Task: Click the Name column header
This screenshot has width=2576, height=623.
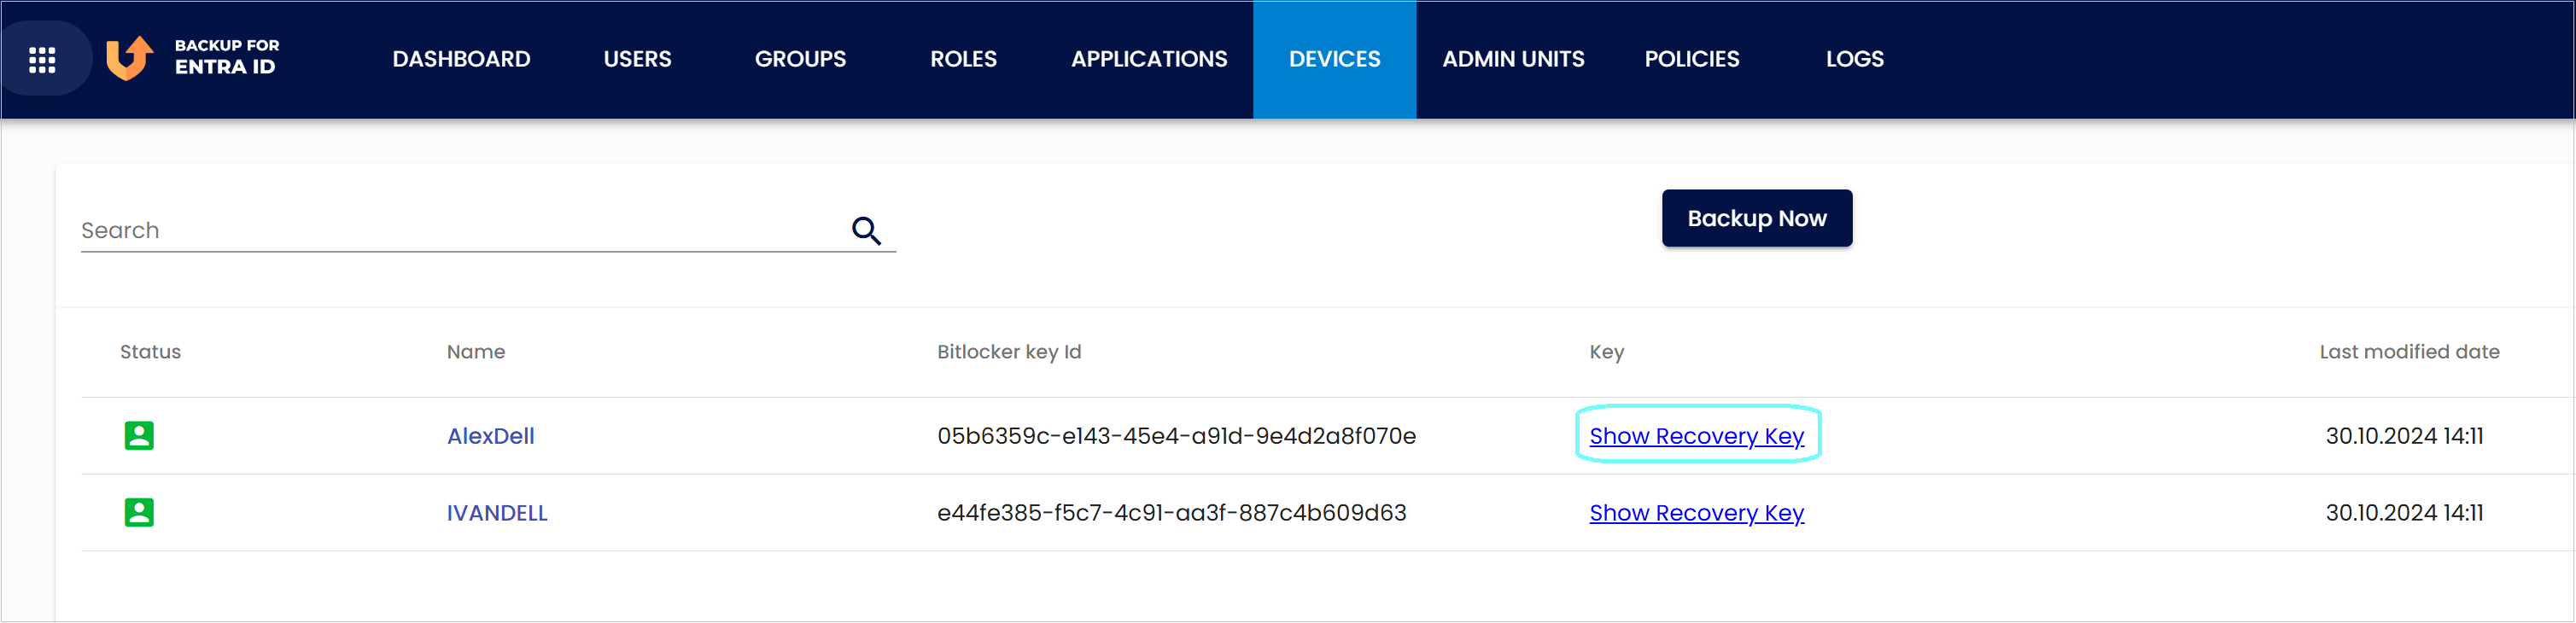Action: 475,352
